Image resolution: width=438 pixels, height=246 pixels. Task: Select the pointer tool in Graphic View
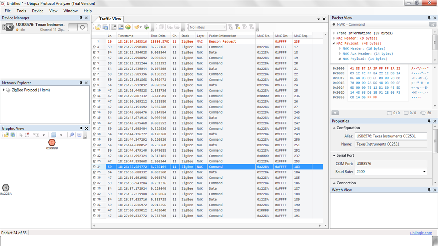[21, 135]
